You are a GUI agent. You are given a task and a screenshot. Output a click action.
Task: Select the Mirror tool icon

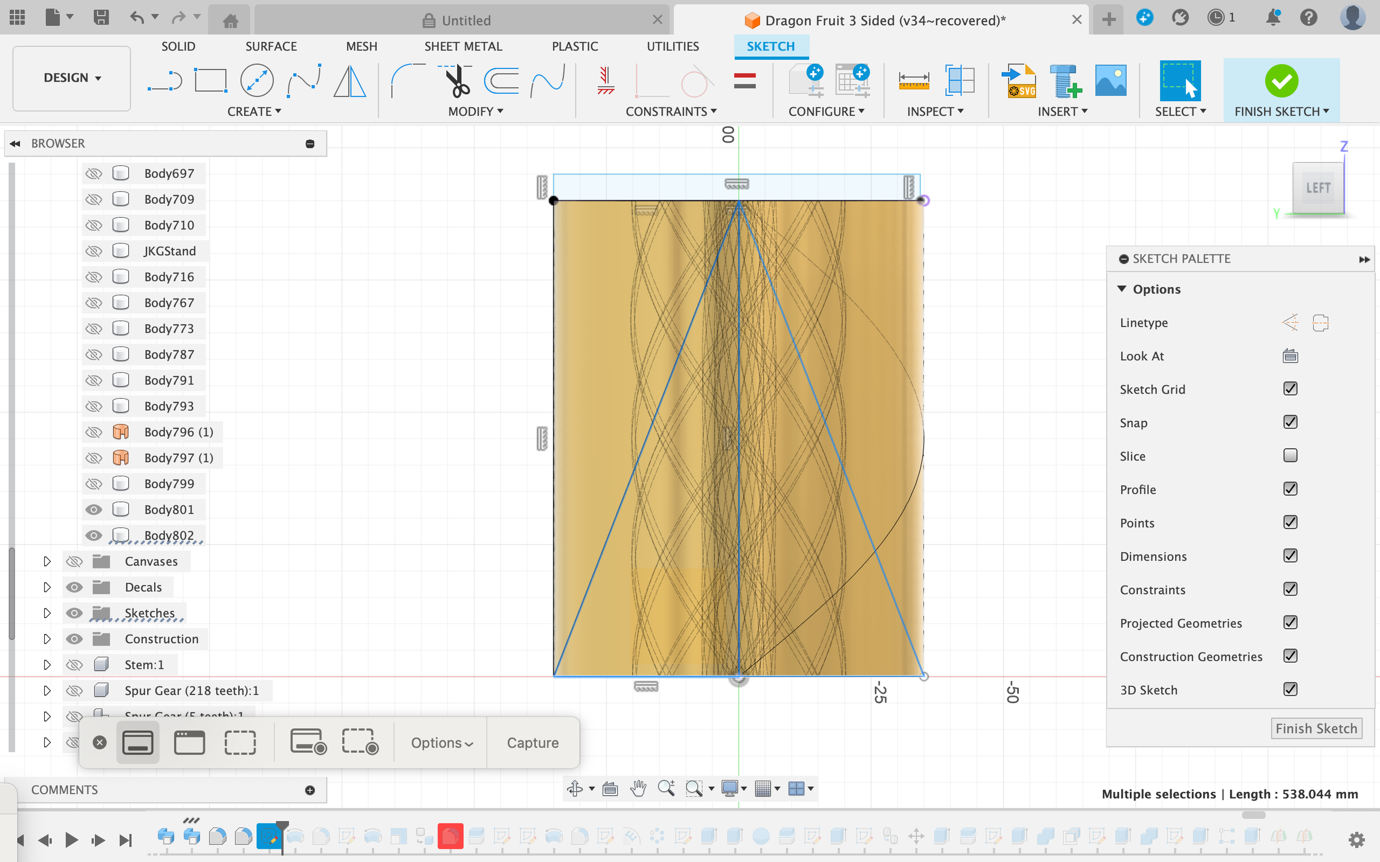point(350,80)
